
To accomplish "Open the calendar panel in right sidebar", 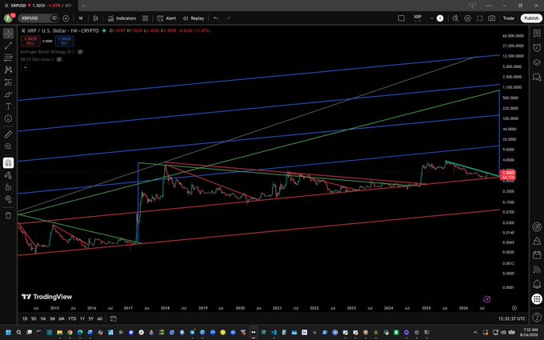I will [537, 255].
